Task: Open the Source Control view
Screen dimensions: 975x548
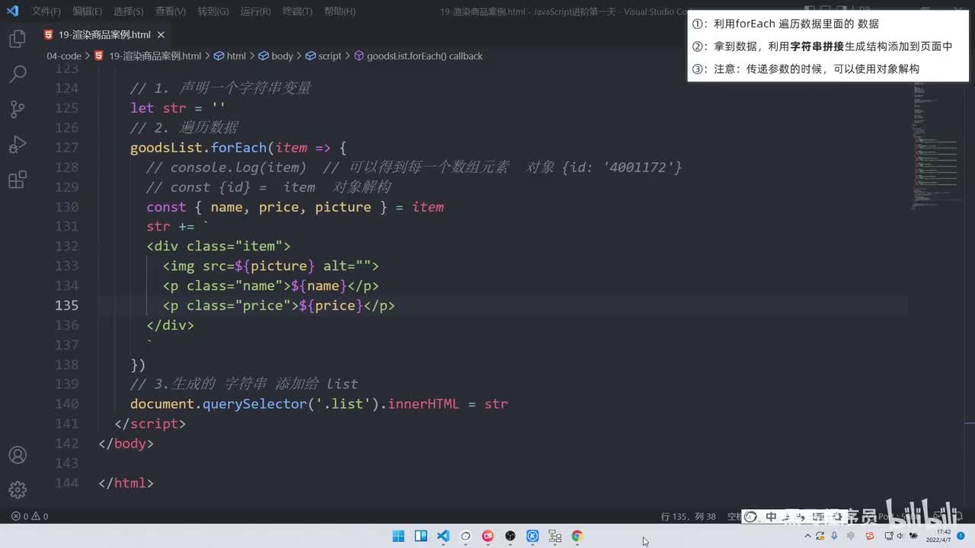Action: 18,109
